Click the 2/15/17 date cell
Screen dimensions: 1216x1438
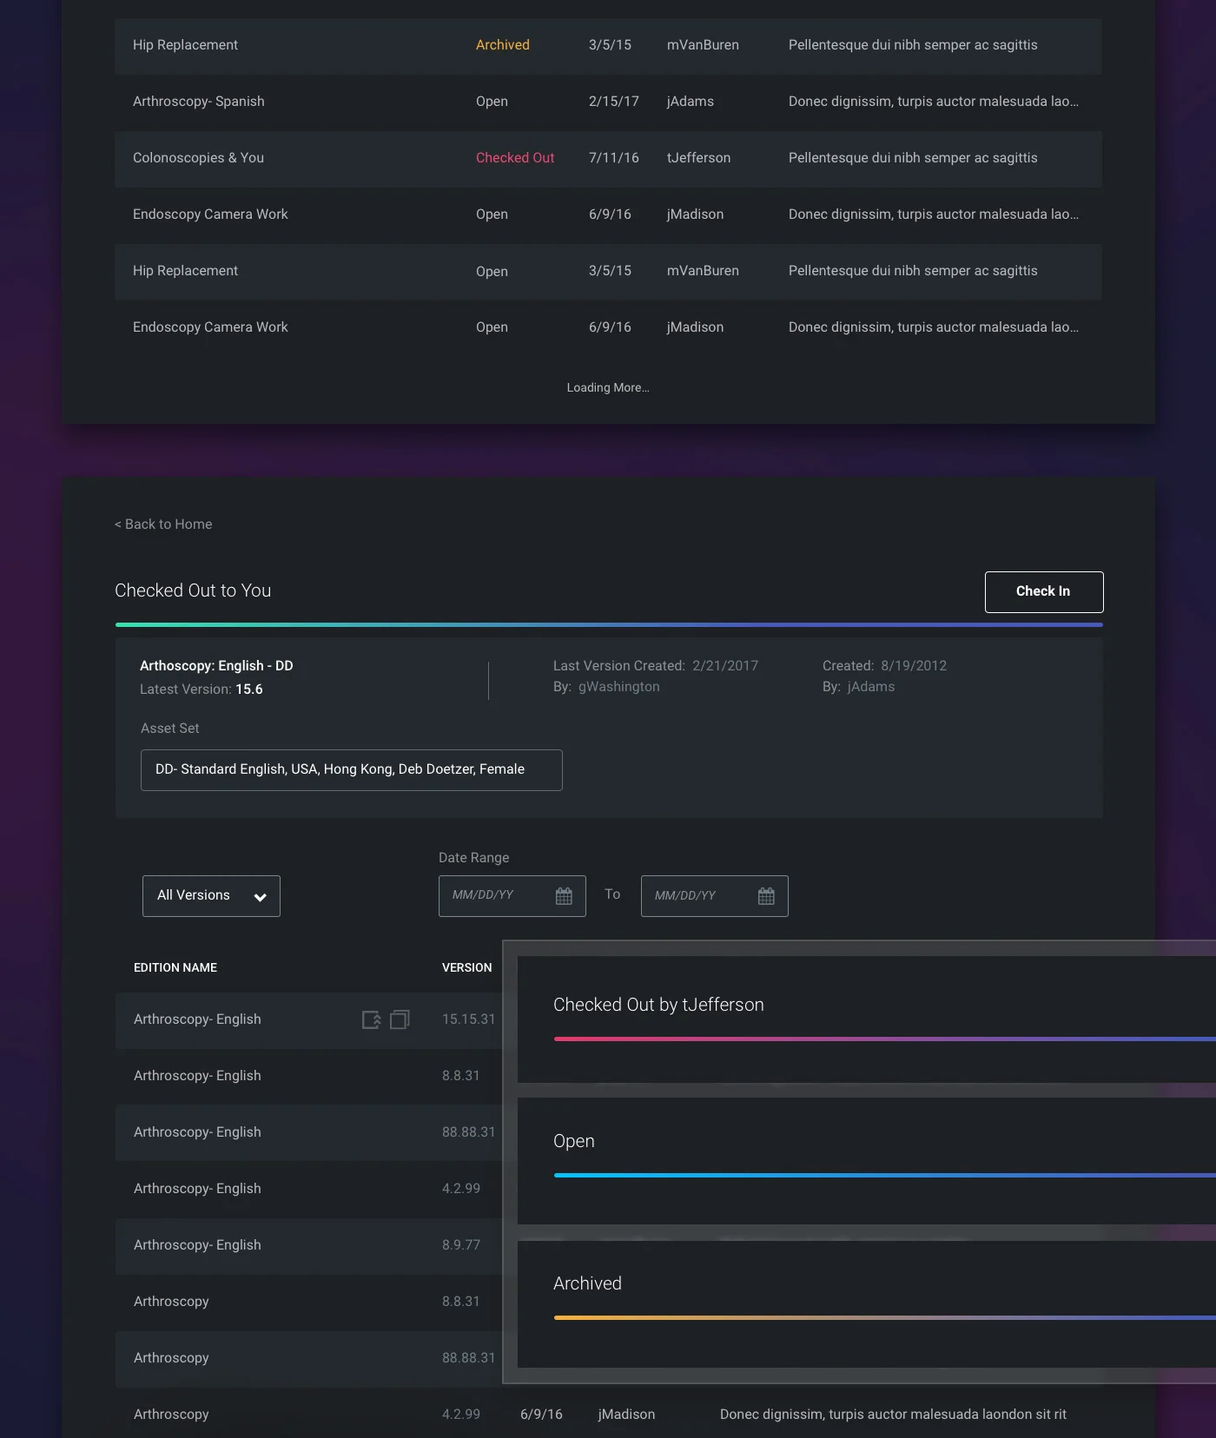614,102
